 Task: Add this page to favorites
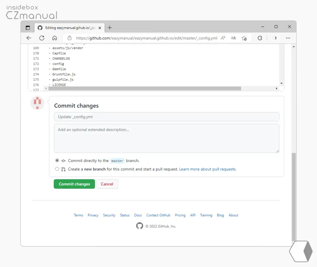point(244,38)
